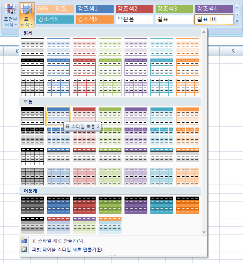243x263 pixels.
Task: Pick black gridded style in 보통 third row
Action: pyautogui.click(x=32, y=156)
